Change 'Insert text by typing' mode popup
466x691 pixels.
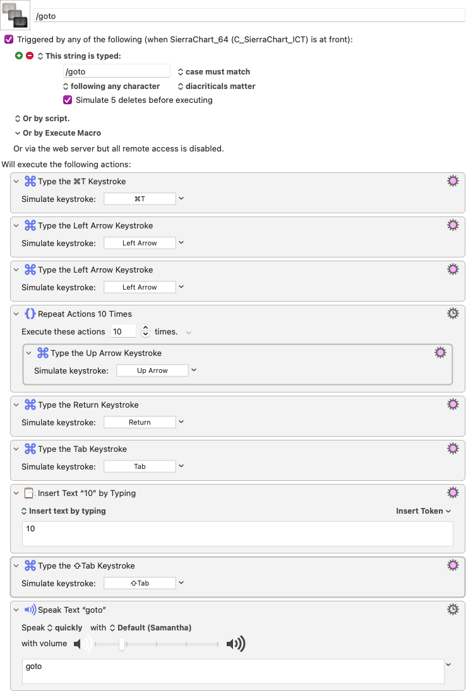[x=64, y=511]
